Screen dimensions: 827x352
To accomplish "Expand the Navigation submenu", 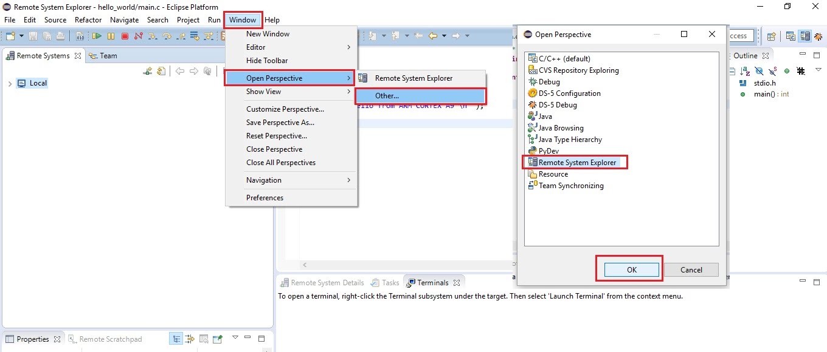I will (291, 180).
